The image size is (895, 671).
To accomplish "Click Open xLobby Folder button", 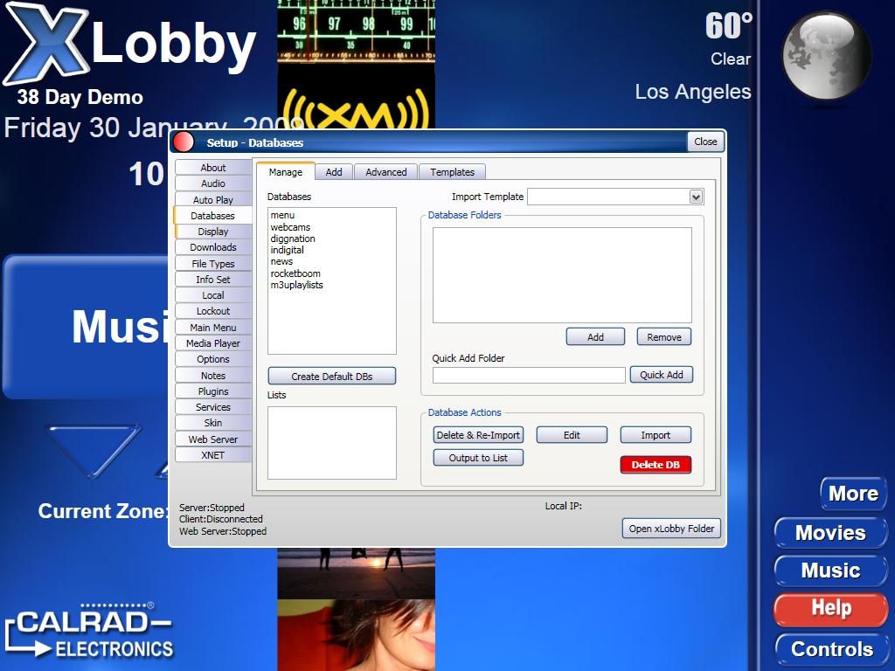I will tap(671, 529).
